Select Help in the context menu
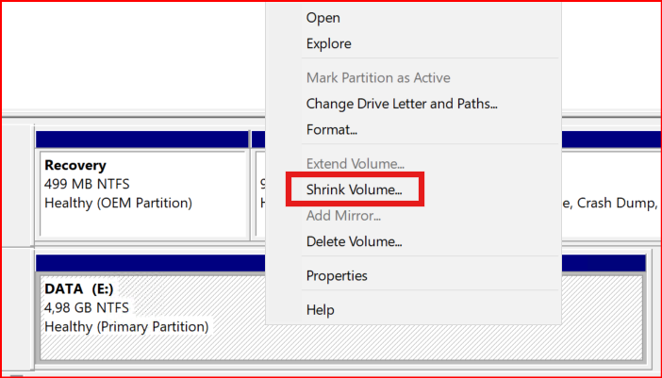Image resolution: width=662 pixels, height=378 pixels. pyautogui.click(x=321, y=310)
